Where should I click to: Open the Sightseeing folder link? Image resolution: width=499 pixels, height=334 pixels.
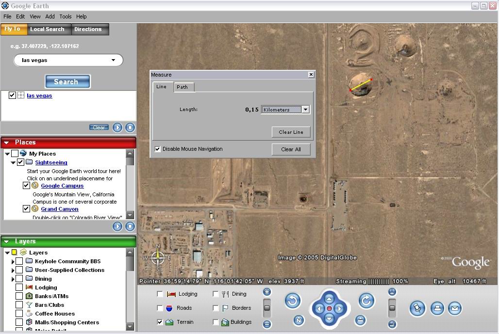pos(51,162)
